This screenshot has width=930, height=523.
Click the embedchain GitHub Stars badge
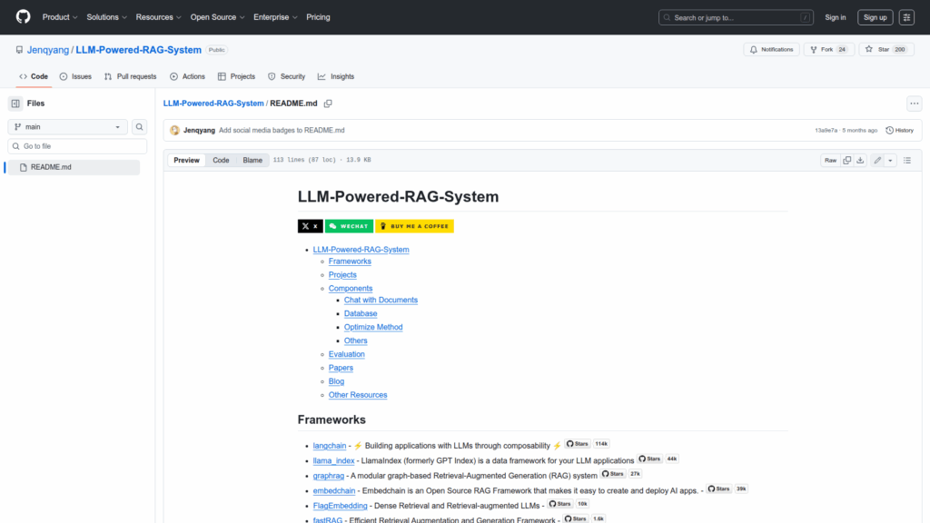pos(727,489)
